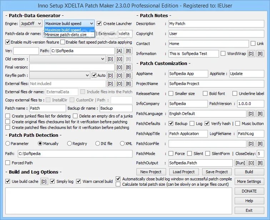
Task: Click [O] button in Keyfile path row
Action: pyautogui.click(x=119, y=75)
